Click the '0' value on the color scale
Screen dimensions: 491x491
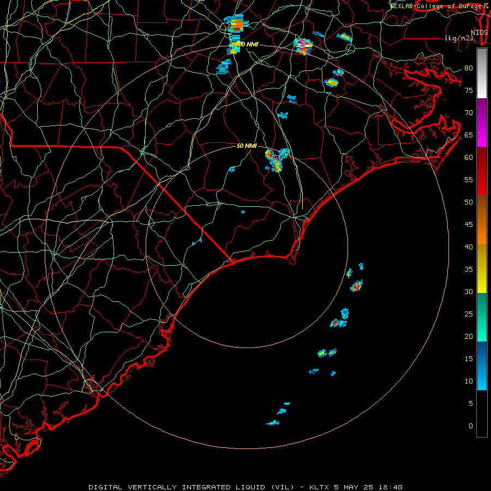471,426
